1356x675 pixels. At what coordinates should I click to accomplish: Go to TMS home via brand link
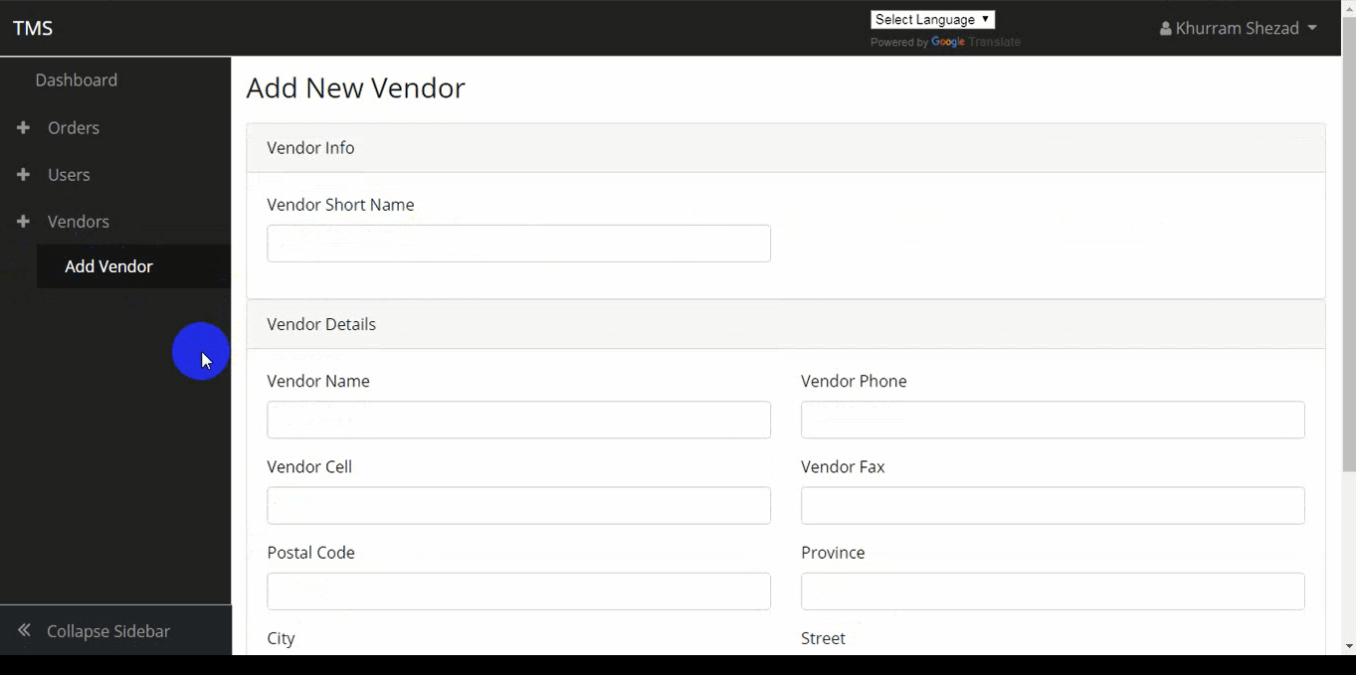point(33,28)
